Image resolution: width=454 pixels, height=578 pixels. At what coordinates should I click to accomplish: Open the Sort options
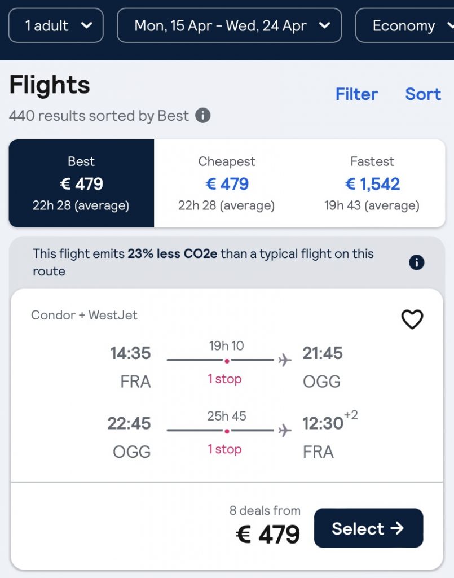(422, 94)
